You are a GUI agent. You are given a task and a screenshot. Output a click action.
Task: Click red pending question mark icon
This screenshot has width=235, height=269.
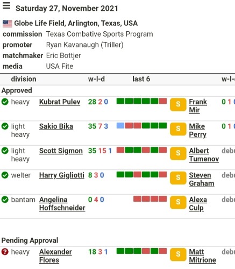(5, 252)
